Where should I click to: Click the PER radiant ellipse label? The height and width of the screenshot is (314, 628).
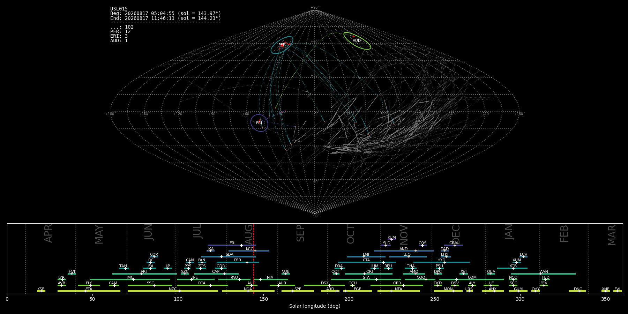282,45
